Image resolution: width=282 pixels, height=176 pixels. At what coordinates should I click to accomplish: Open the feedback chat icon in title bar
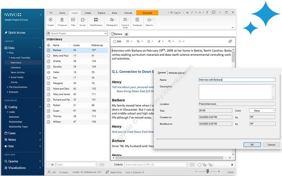(213, 13)
